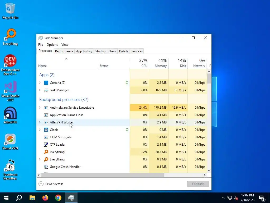The image size is (270, 203).
Task: Click the Clock process icon
Action: pyautogui.click(x=46, y=130)
